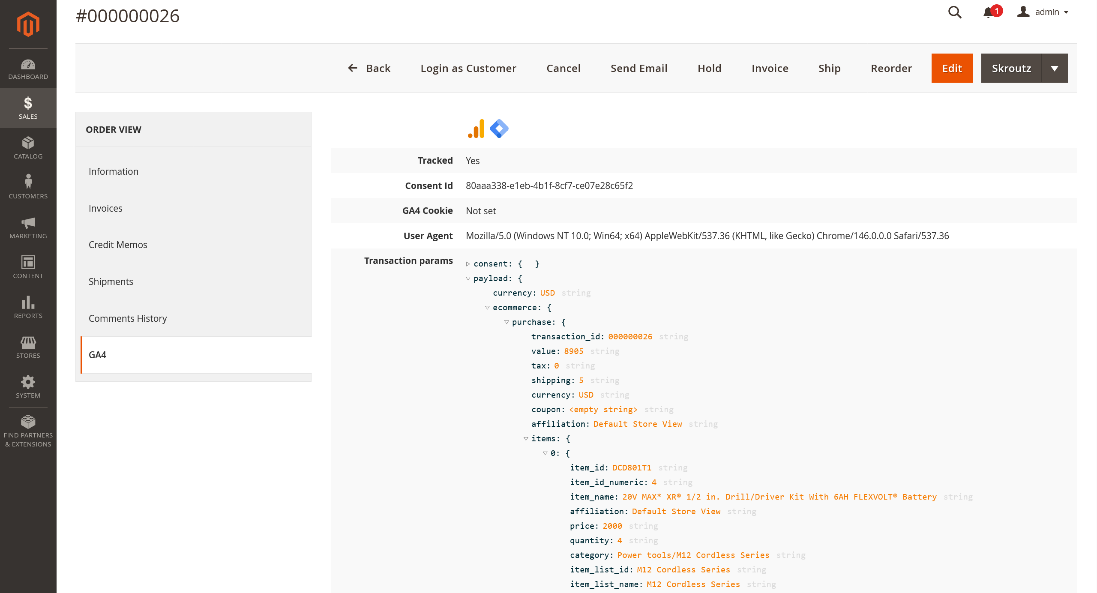Open the Catalog menu in sidebar
The width and height of the screenshot is (1097, 593).
tap(28, 148)
